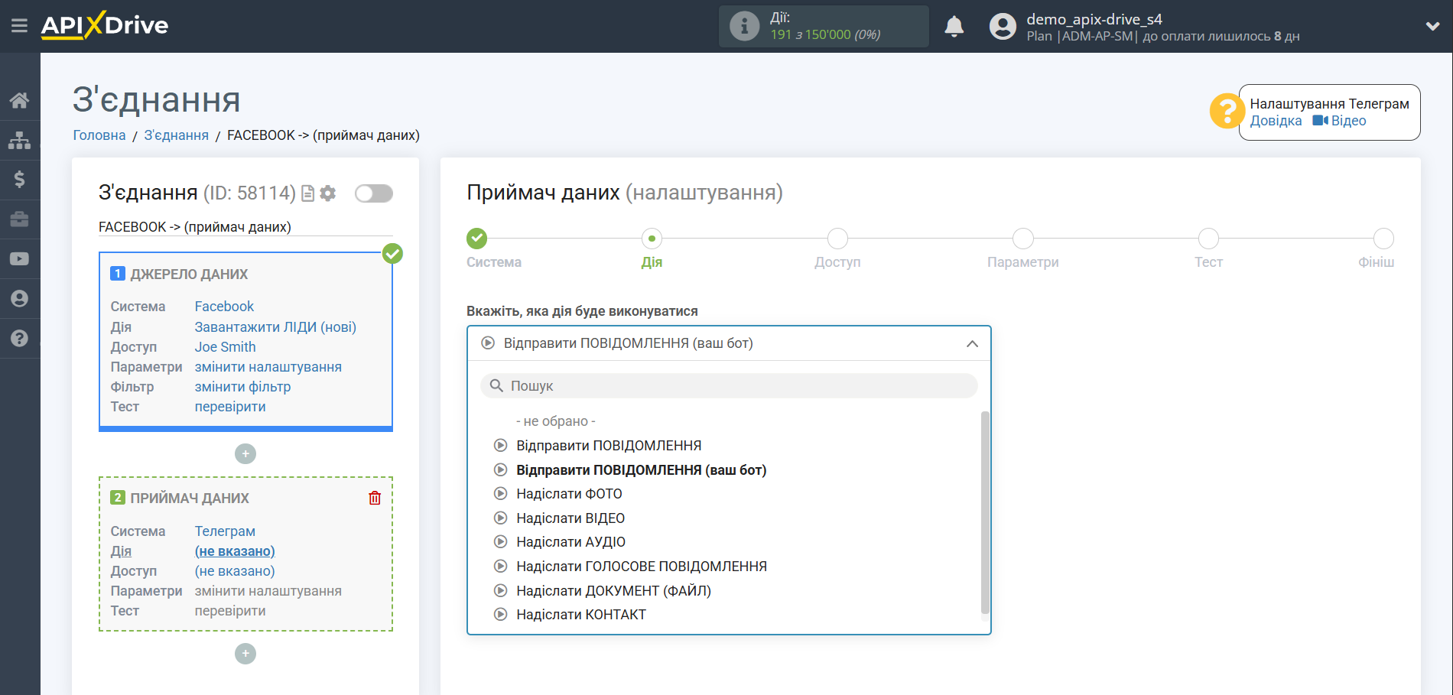Delete data receiver with trash icon

(x=375, y=499)
